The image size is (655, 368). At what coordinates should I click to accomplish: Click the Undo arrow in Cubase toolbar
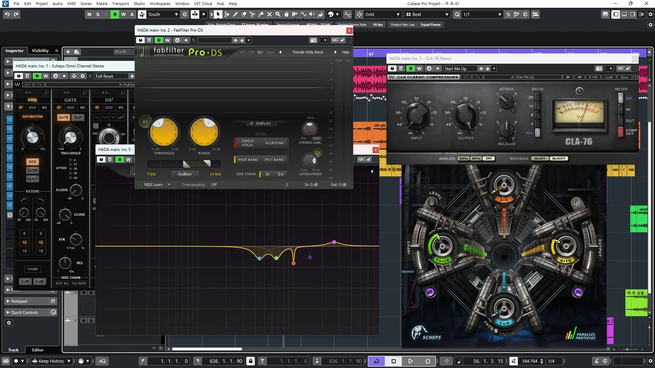7,14
